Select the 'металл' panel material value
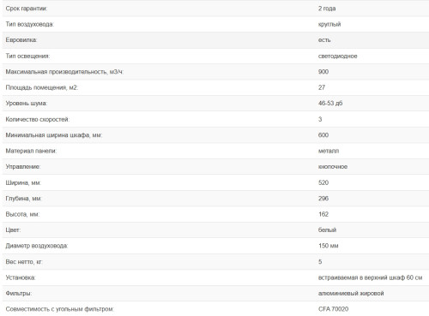 point(329,151)
